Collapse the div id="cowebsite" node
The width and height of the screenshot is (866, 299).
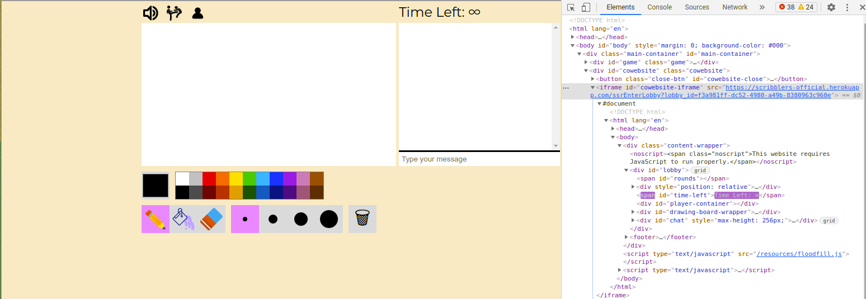click(586, 70)
